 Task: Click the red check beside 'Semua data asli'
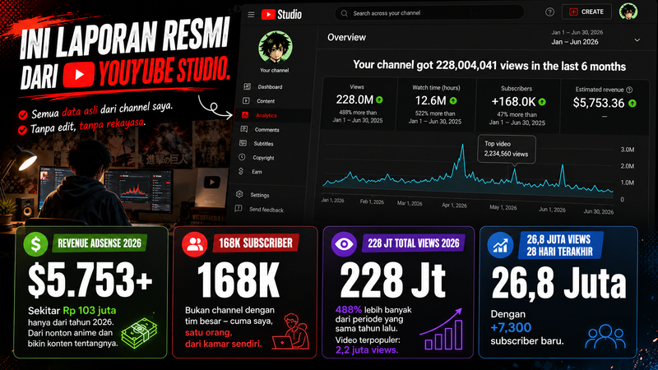coord(23,115)
